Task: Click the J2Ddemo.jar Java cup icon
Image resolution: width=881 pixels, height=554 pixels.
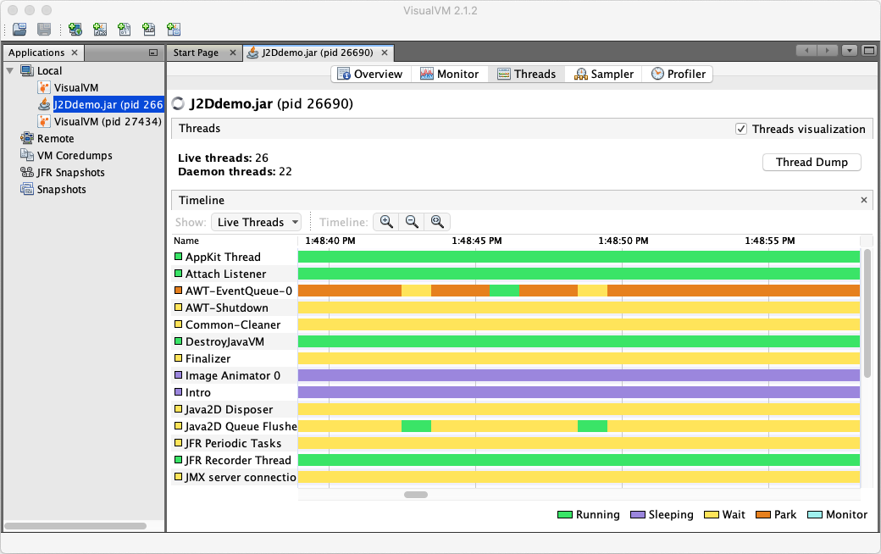Action: pos(44,104)
